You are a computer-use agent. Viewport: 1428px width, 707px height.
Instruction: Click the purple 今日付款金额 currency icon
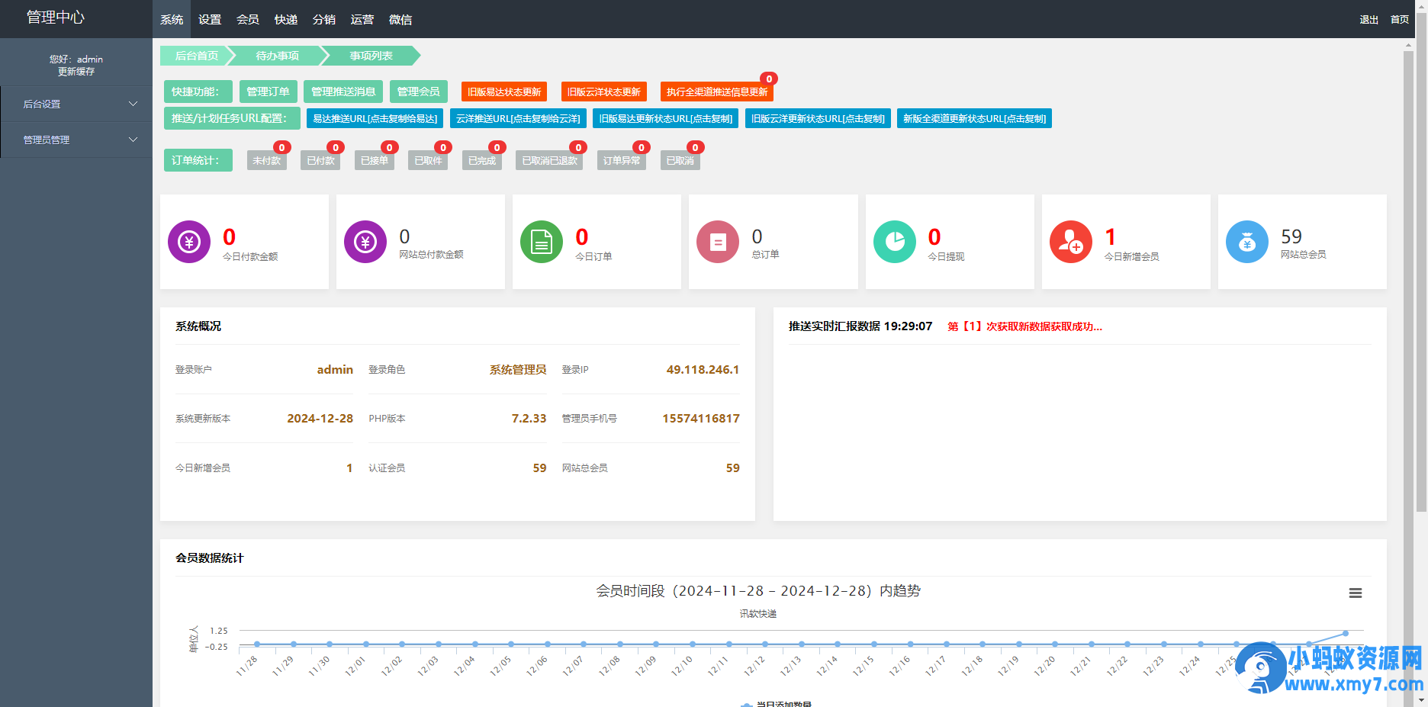188,242
